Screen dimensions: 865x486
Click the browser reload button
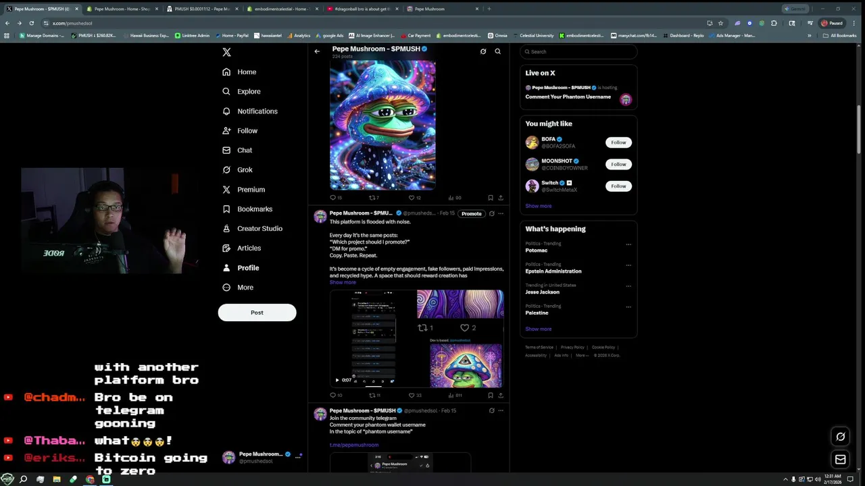click(x=31, y=23)
